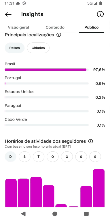The image size is (110, 220).
Task: Choose the last S (sábado) day chip
Action: [95, 157]
